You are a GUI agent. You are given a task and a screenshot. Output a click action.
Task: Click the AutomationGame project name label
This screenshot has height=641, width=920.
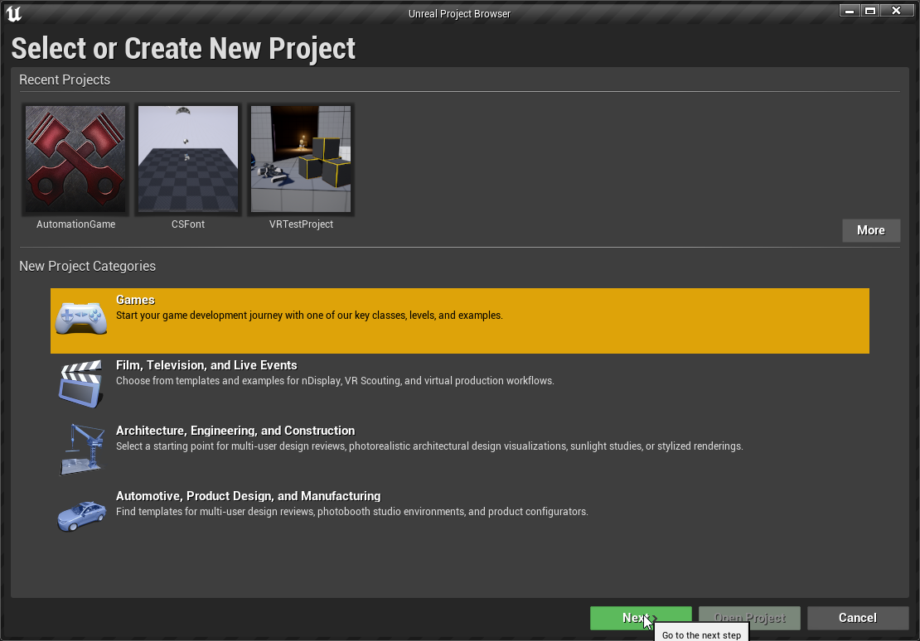click(75, 224)
